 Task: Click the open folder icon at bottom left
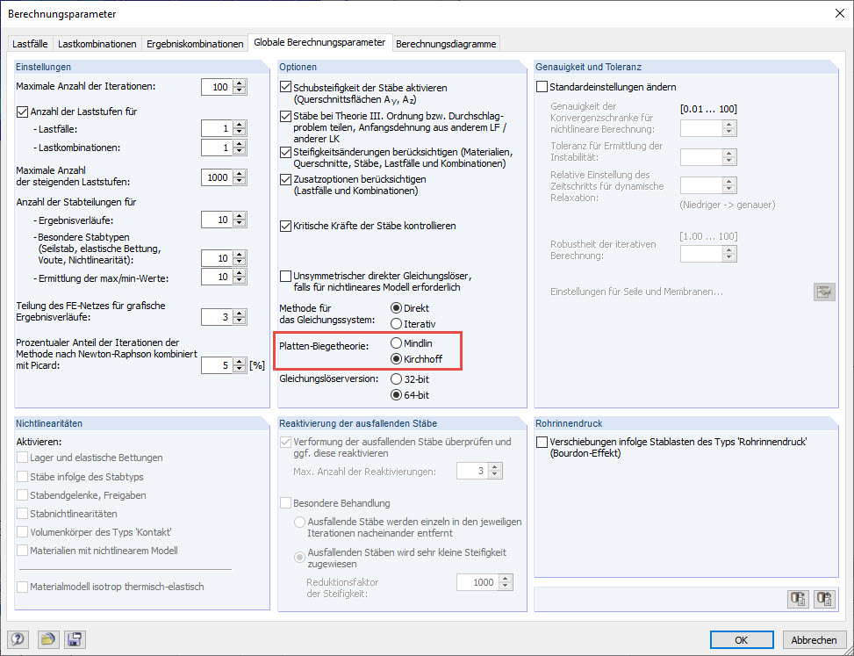pyautogui.click(x=48, y=639)
